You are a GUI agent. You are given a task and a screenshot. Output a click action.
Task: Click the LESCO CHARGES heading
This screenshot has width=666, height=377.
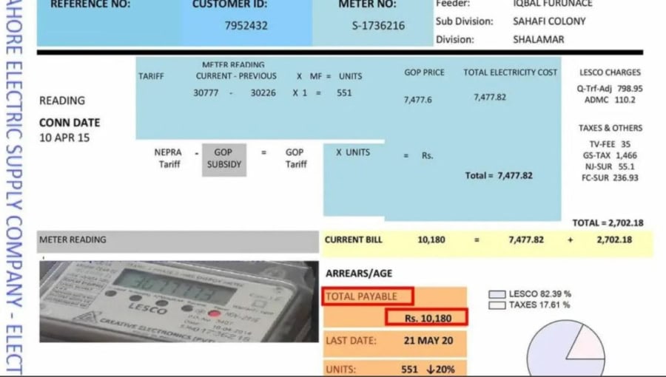pyautogui.click(x=610, y=72)
